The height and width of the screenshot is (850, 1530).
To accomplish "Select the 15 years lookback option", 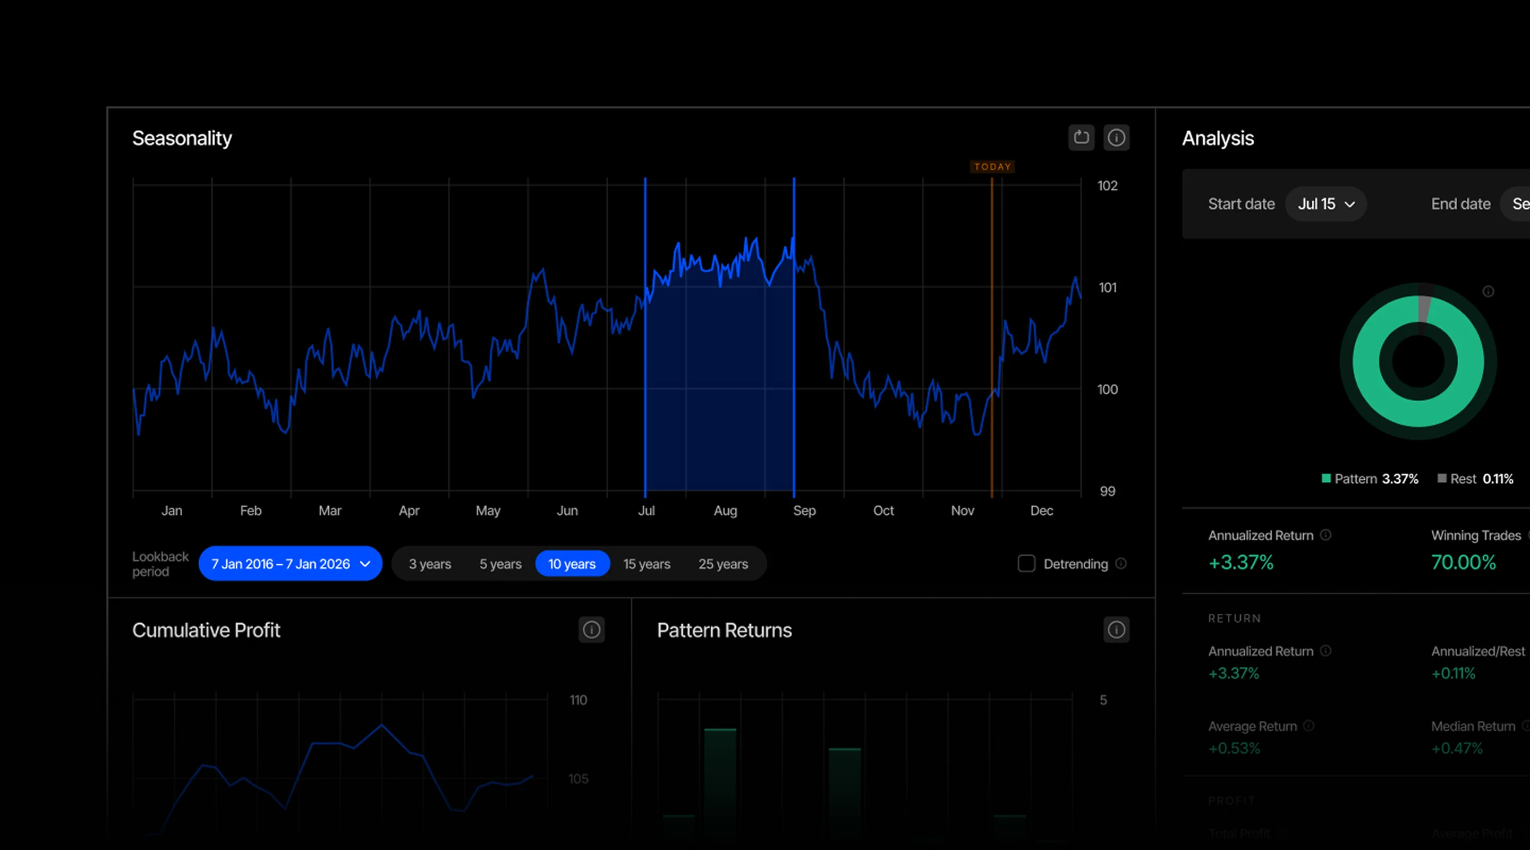I will (x=646, y=564).
